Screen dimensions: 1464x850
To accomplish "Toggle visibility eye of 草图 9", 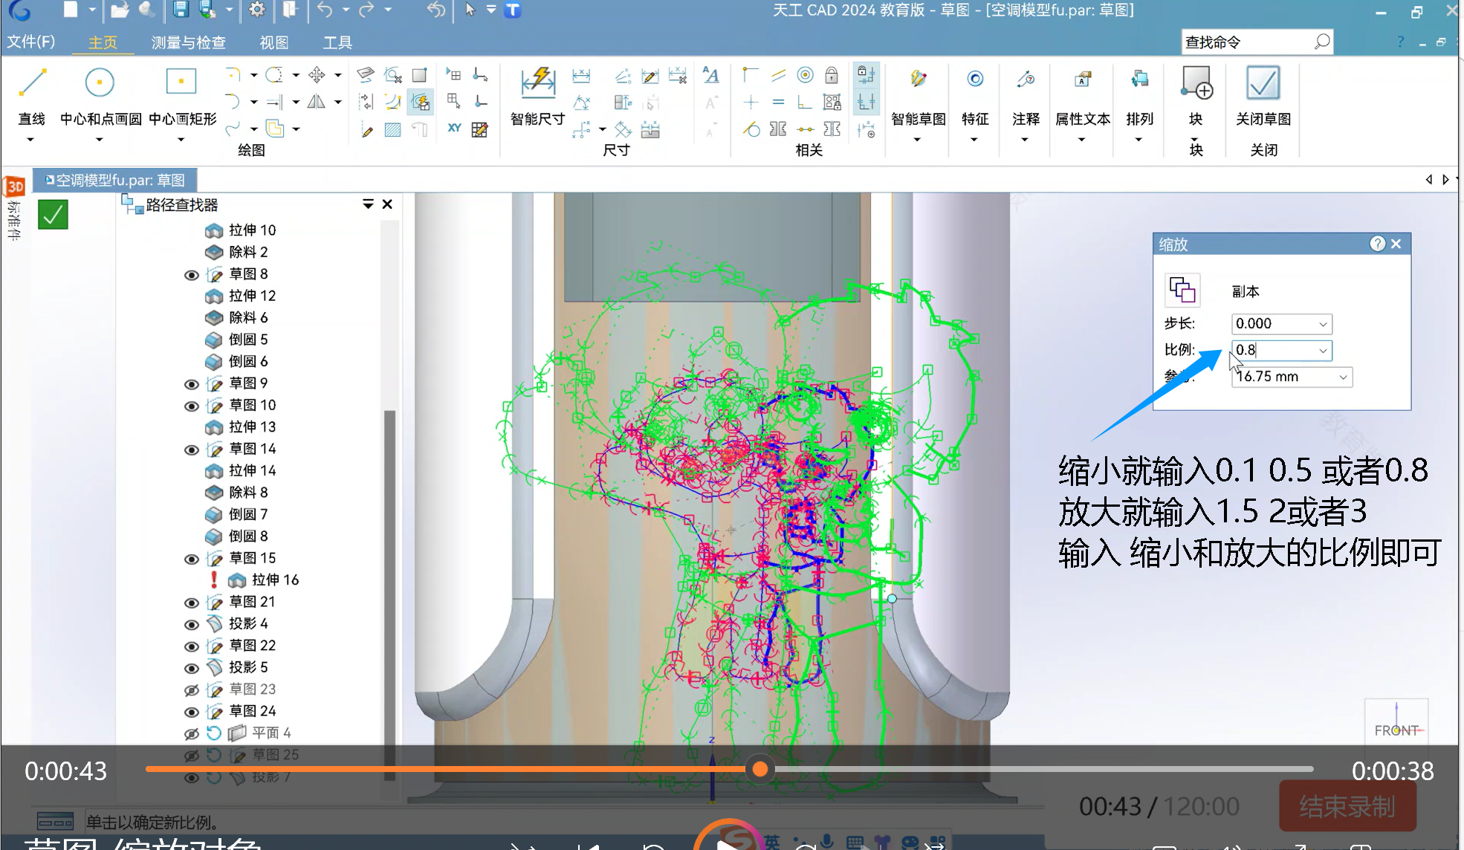I will 192,384.
